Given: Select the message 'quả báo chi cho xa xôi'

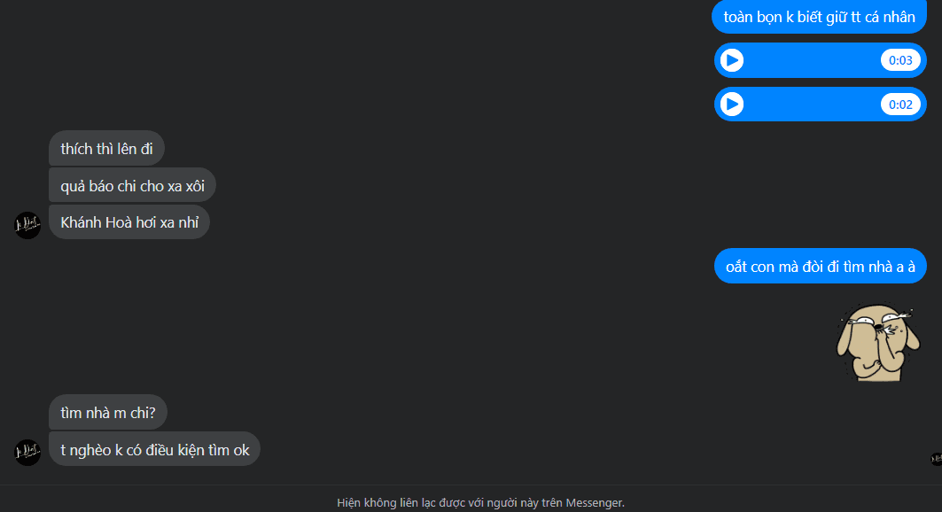Looking at the screenshot, I should click(x=132, y=185).
